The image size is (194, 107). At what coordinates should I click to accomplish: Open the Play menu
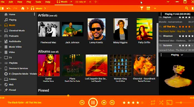(x=29, y=2)
